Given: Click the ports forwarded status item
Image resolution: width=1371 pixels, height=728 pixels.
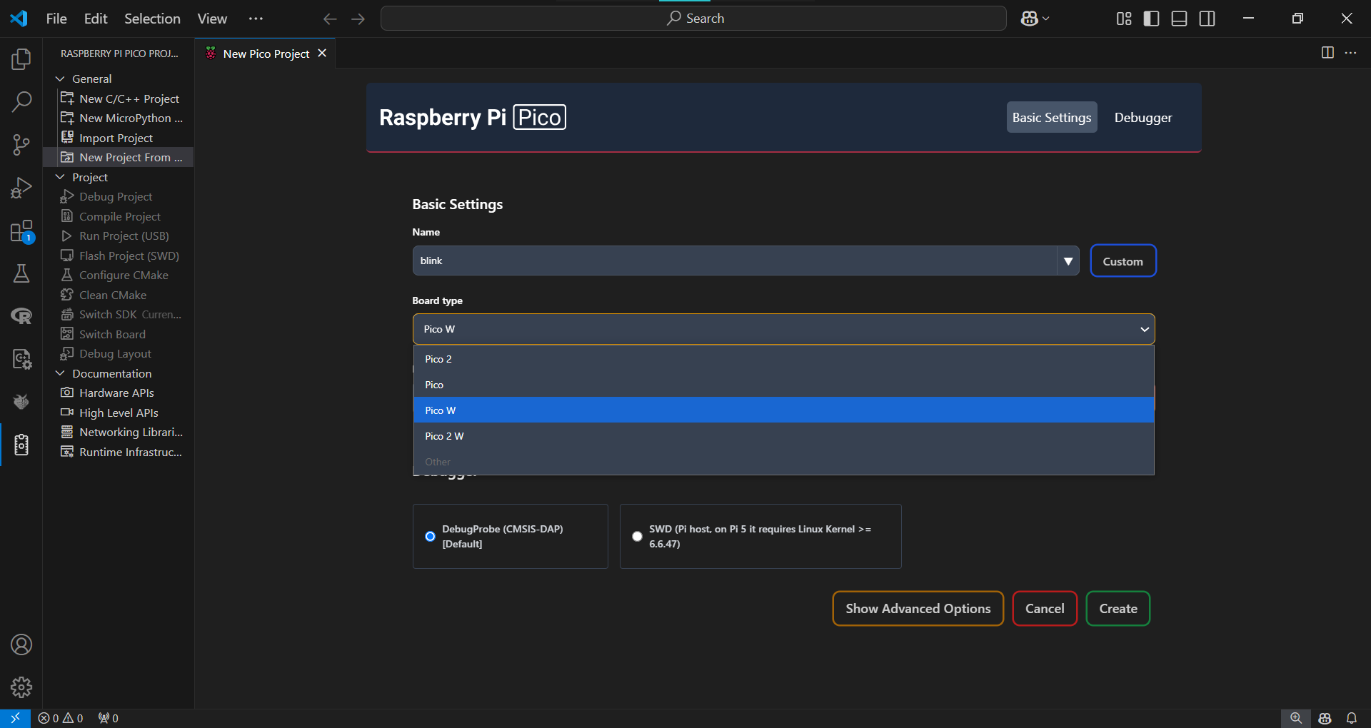Looking at the screenshot, I should pyautogui.click(x=109, y=718).
